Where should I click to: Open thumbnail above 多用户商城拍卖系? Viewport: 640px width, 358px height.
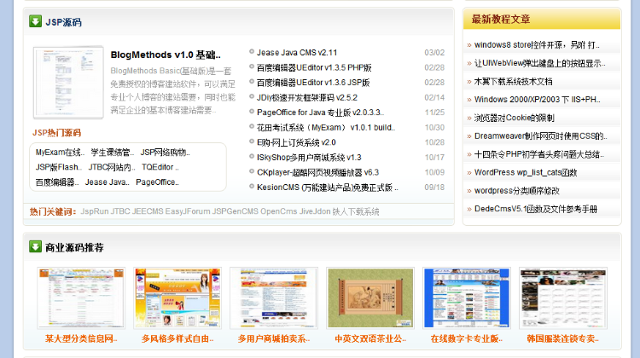[273, 298]
